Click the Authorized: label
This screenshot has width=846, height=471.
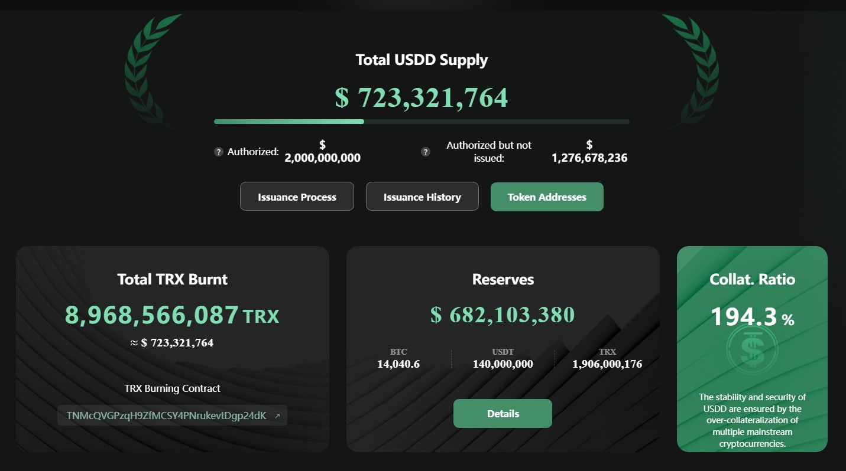[x=253, y=152]
